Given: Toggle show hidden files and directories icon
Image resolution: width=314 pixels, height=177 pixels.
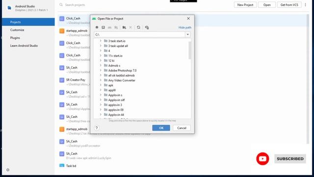Looking at the screenshot, I should 147,28.
